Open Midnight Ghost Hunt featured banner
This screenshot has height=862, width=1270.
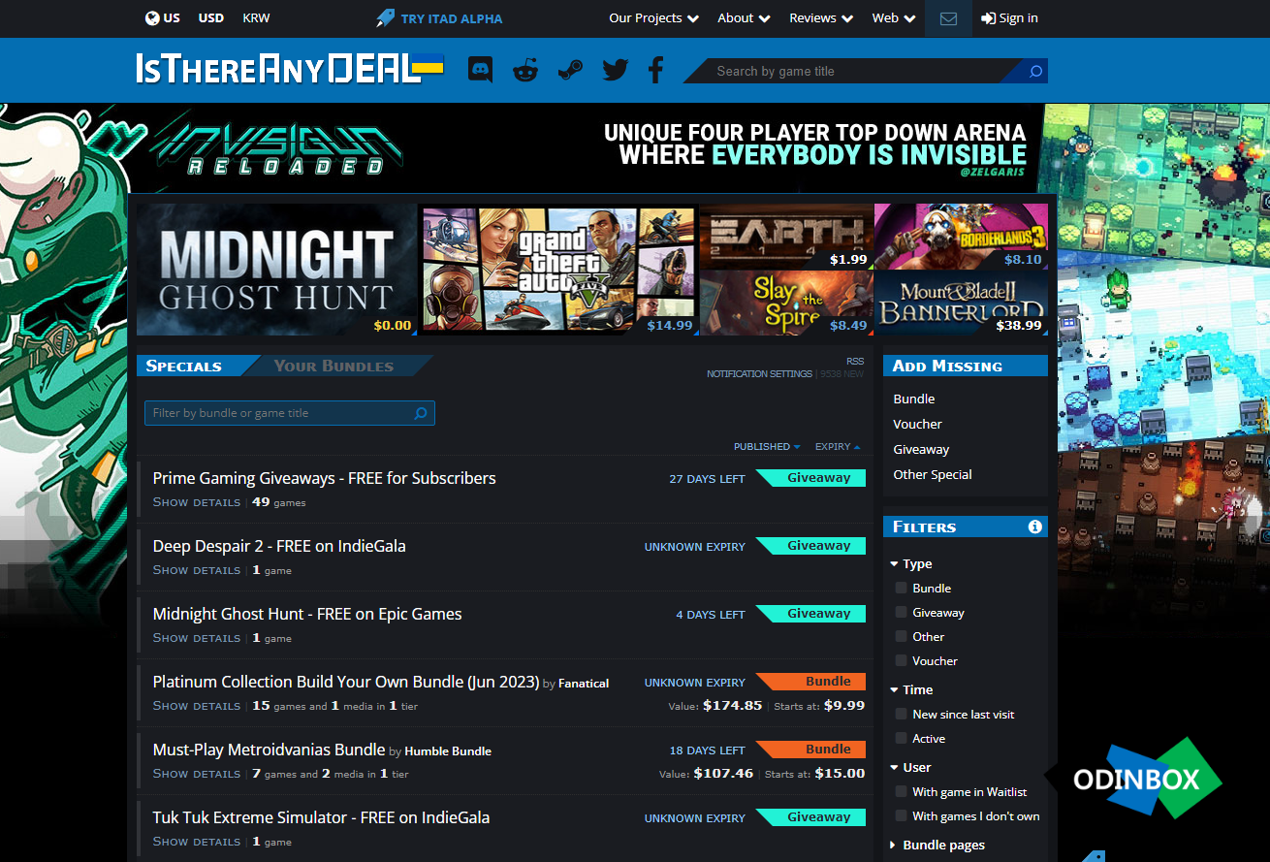point(276,270)
